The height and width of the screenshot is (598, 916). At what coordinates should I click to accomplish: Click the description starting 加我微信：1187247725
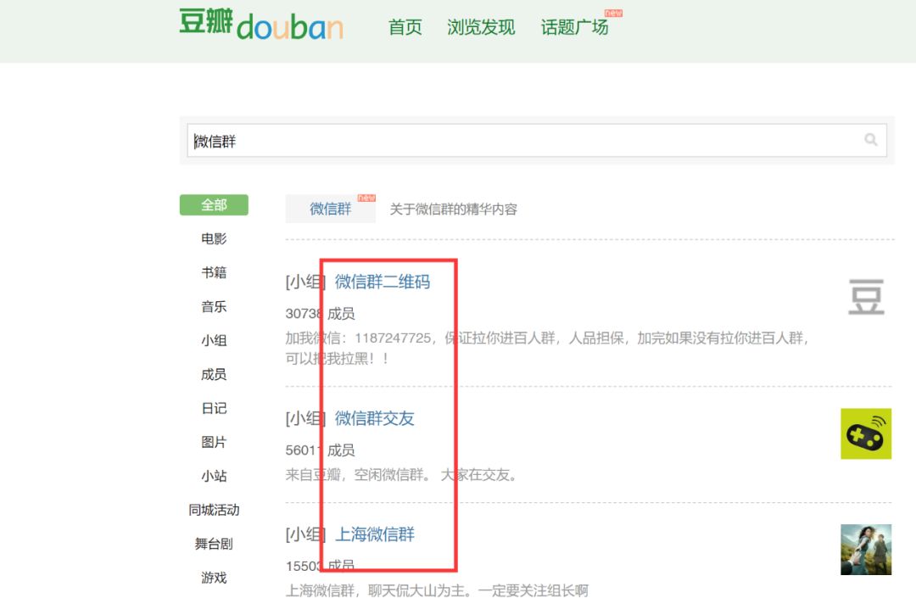pos(547,348)
